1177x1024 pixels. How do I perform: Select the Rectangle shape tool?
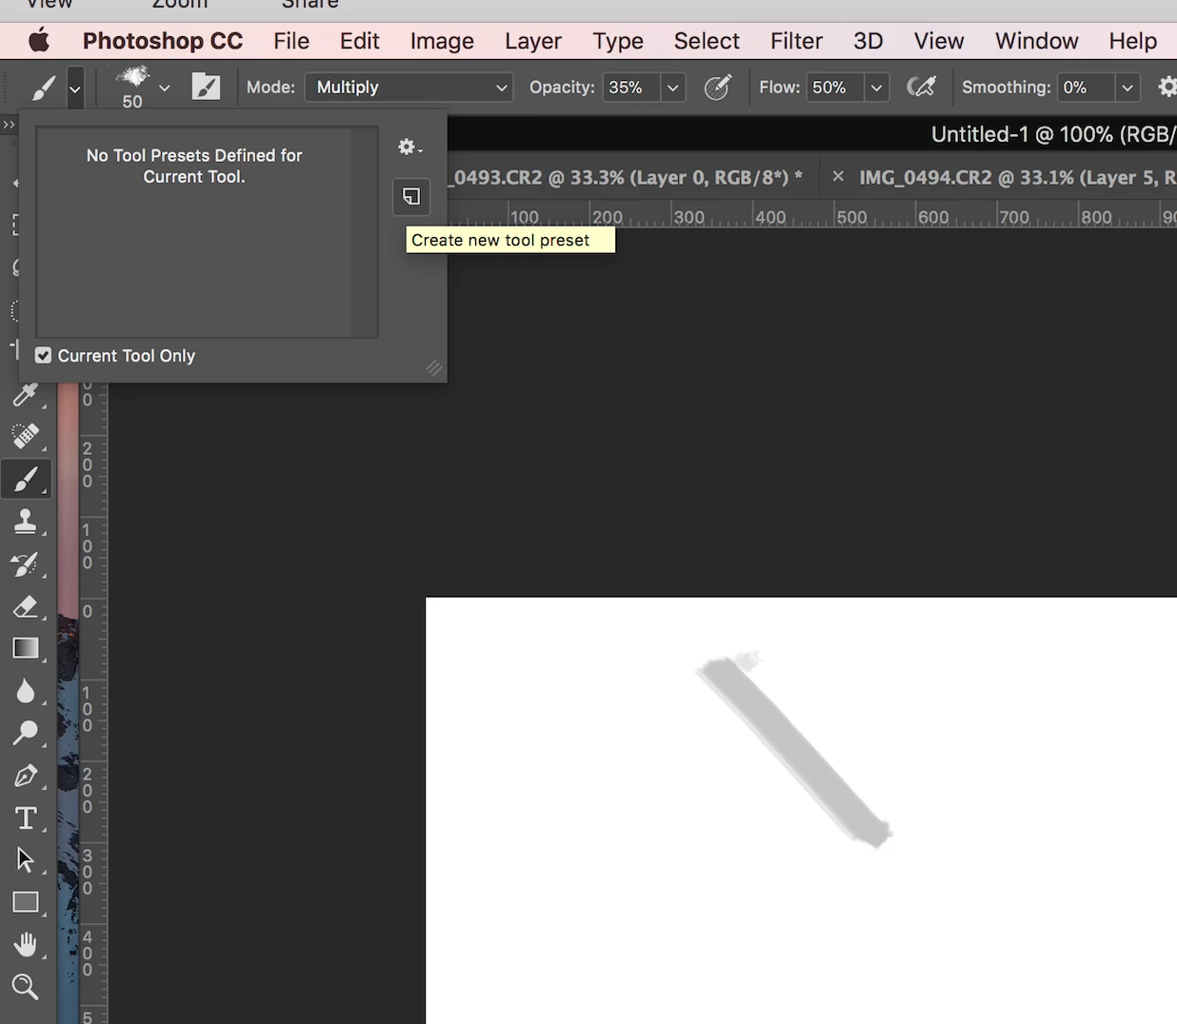click(26, 902)
